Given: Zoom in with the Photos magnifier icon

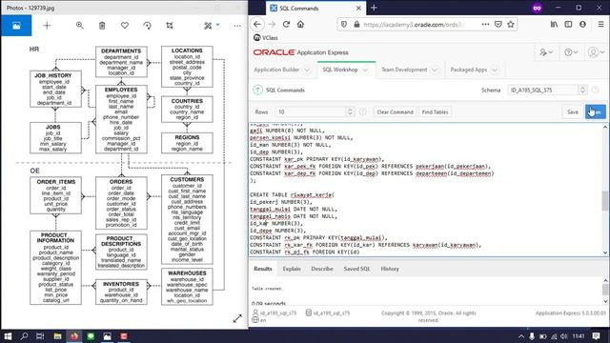Looking at the screenshot, I should [x=80, y=26].
